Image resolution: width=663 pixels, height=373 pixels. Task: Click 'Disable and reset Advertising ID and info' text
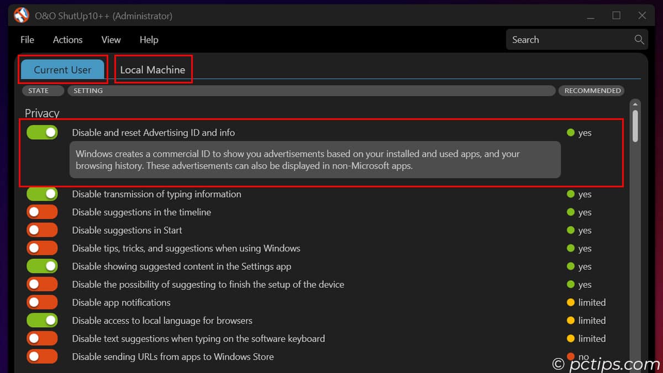(x=154, y=133)
